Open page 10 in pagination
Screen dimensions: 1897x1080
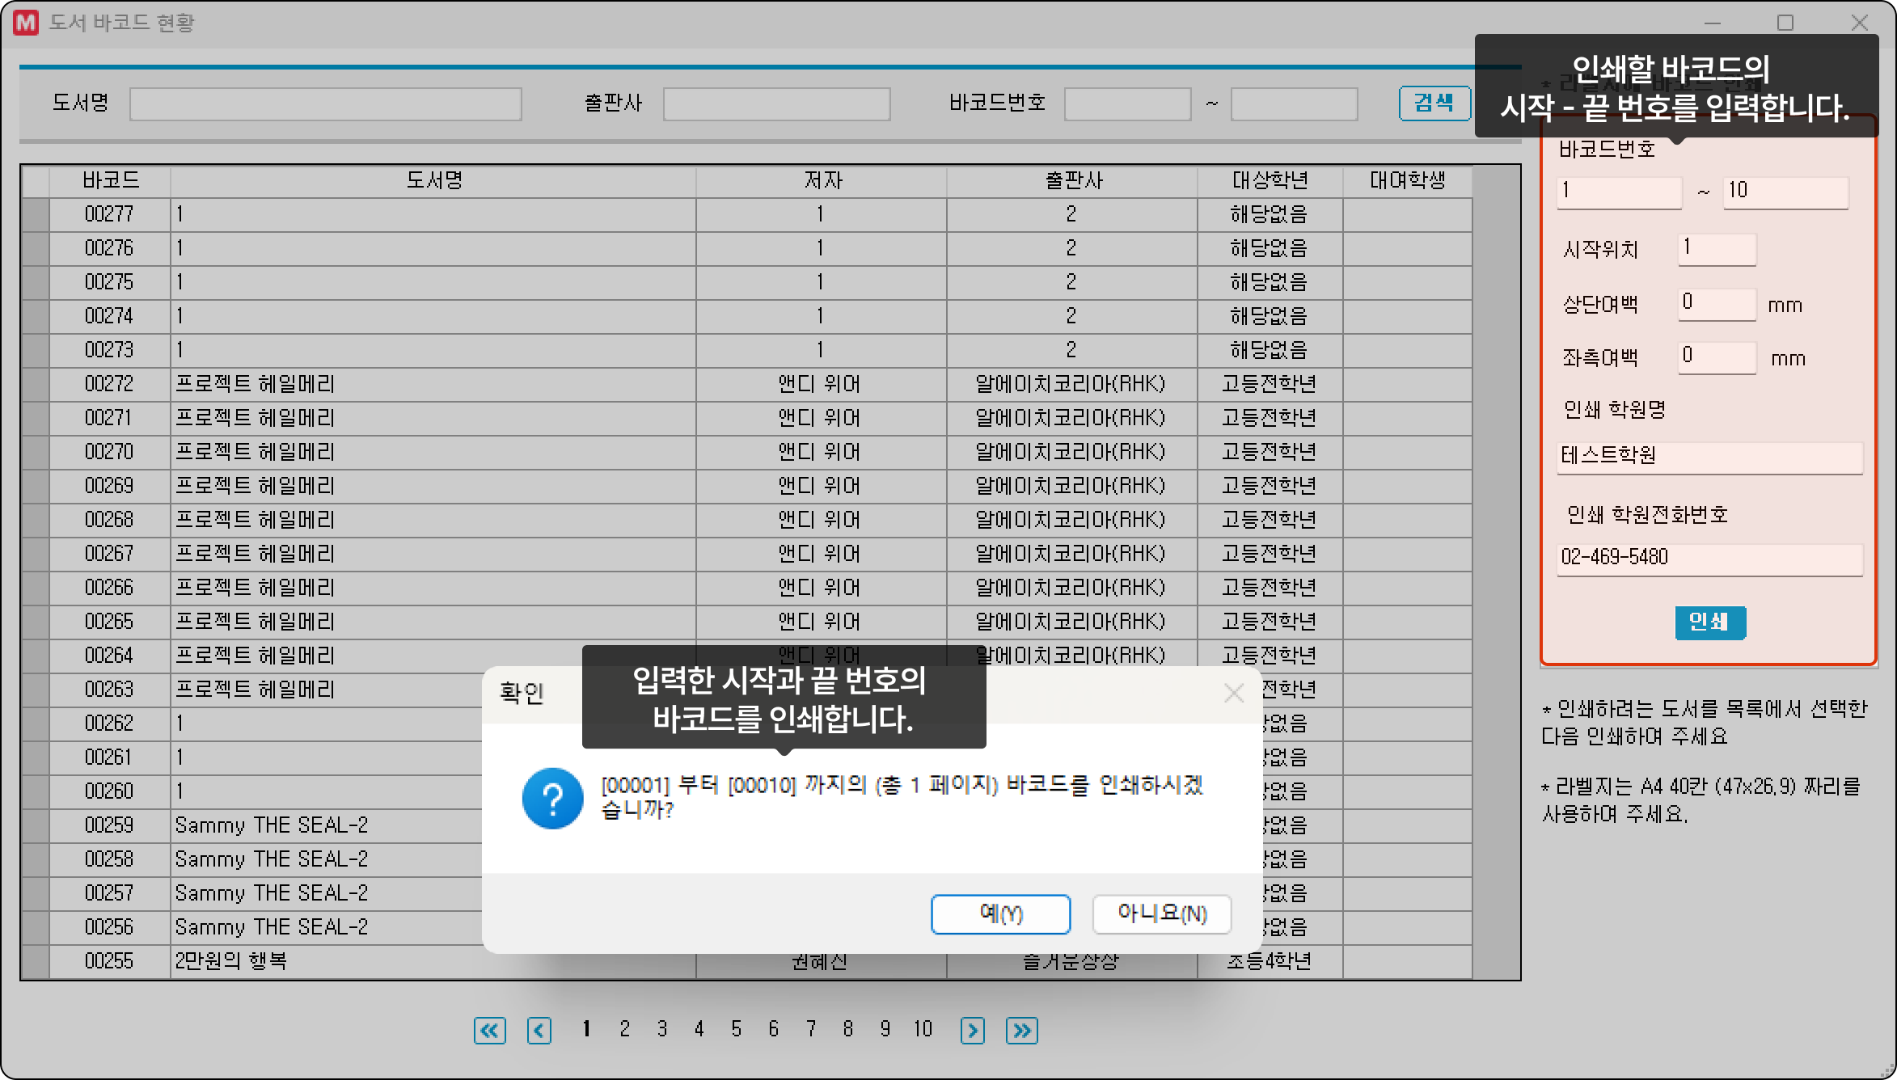point(923,1029)
